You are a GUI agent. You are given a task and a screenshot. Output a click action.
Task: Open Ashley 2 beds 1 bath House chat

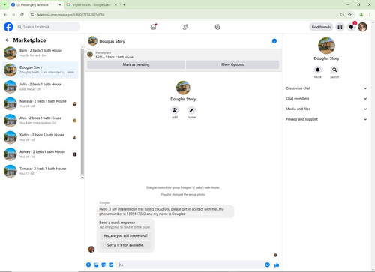pyautogui.click(x=40, y=154)
